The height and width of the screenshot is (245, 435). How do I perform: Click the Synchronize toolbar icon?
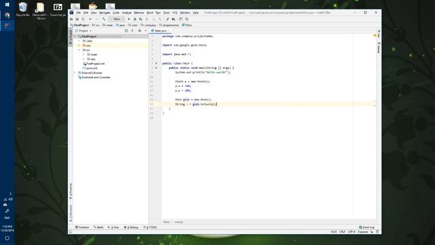pyautogui.click(x=83, y=19)
